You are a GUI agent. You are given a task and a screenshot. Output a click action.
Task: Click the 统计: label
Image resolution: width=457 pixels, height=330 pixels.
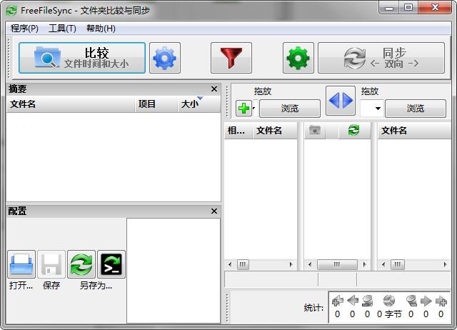coord(313,308)
